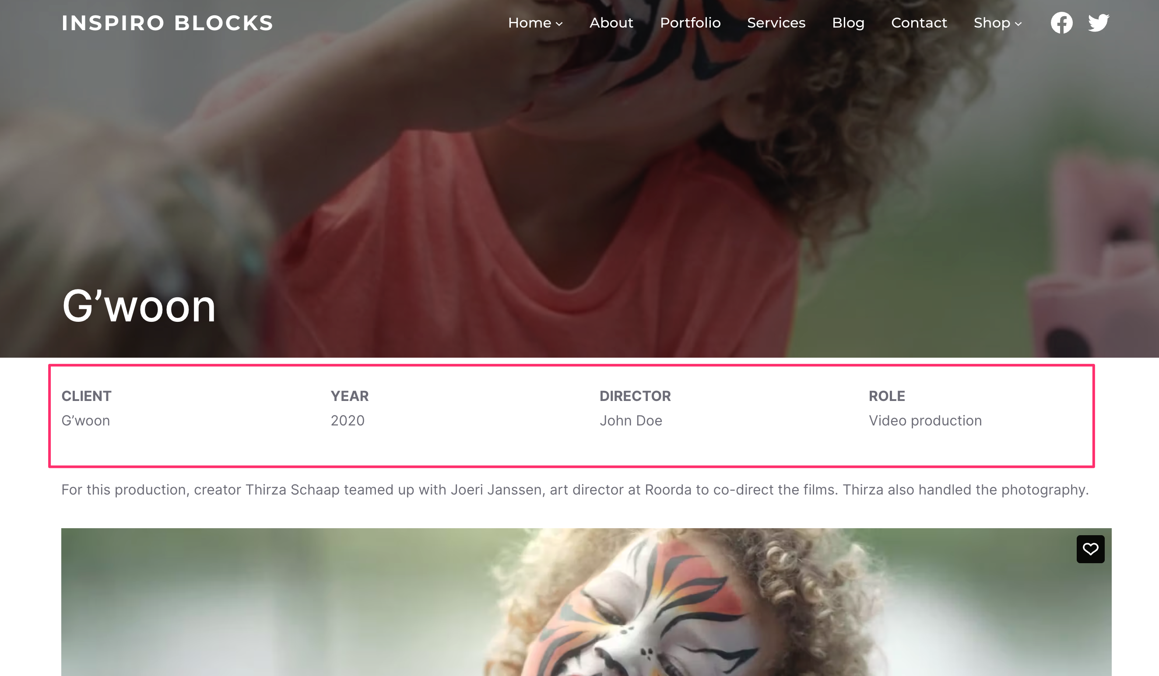Viewport: 1159px width, 676px height.
Task: Go to the Portfolio page
Action: 690,23
